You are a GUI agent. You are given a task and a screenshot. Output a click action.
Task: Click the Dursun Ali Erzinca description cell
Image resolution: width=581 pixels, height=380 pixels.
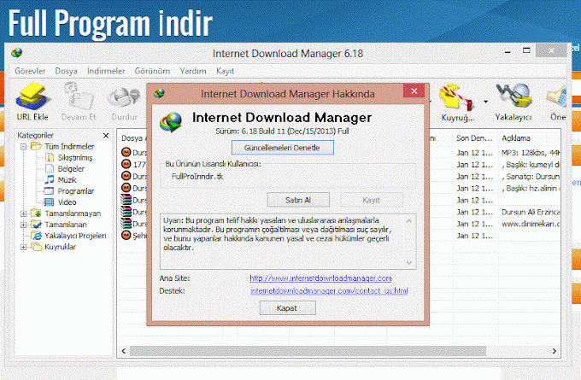(531, 212)
